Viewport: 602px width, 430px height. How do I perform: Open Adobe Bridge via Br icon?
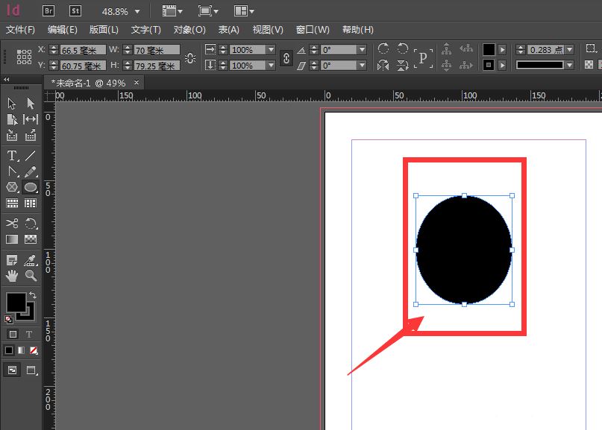tap(48, 10)
